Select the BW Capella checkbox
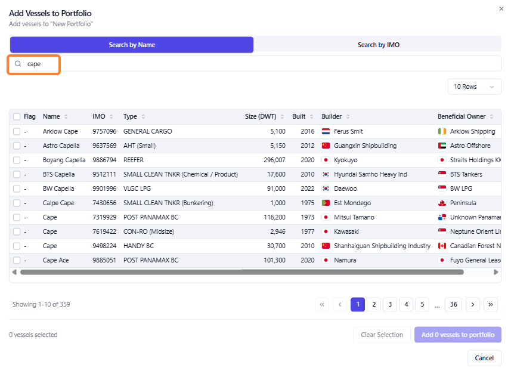The height and width of the screenshot is (374, 511). point(17,189)
